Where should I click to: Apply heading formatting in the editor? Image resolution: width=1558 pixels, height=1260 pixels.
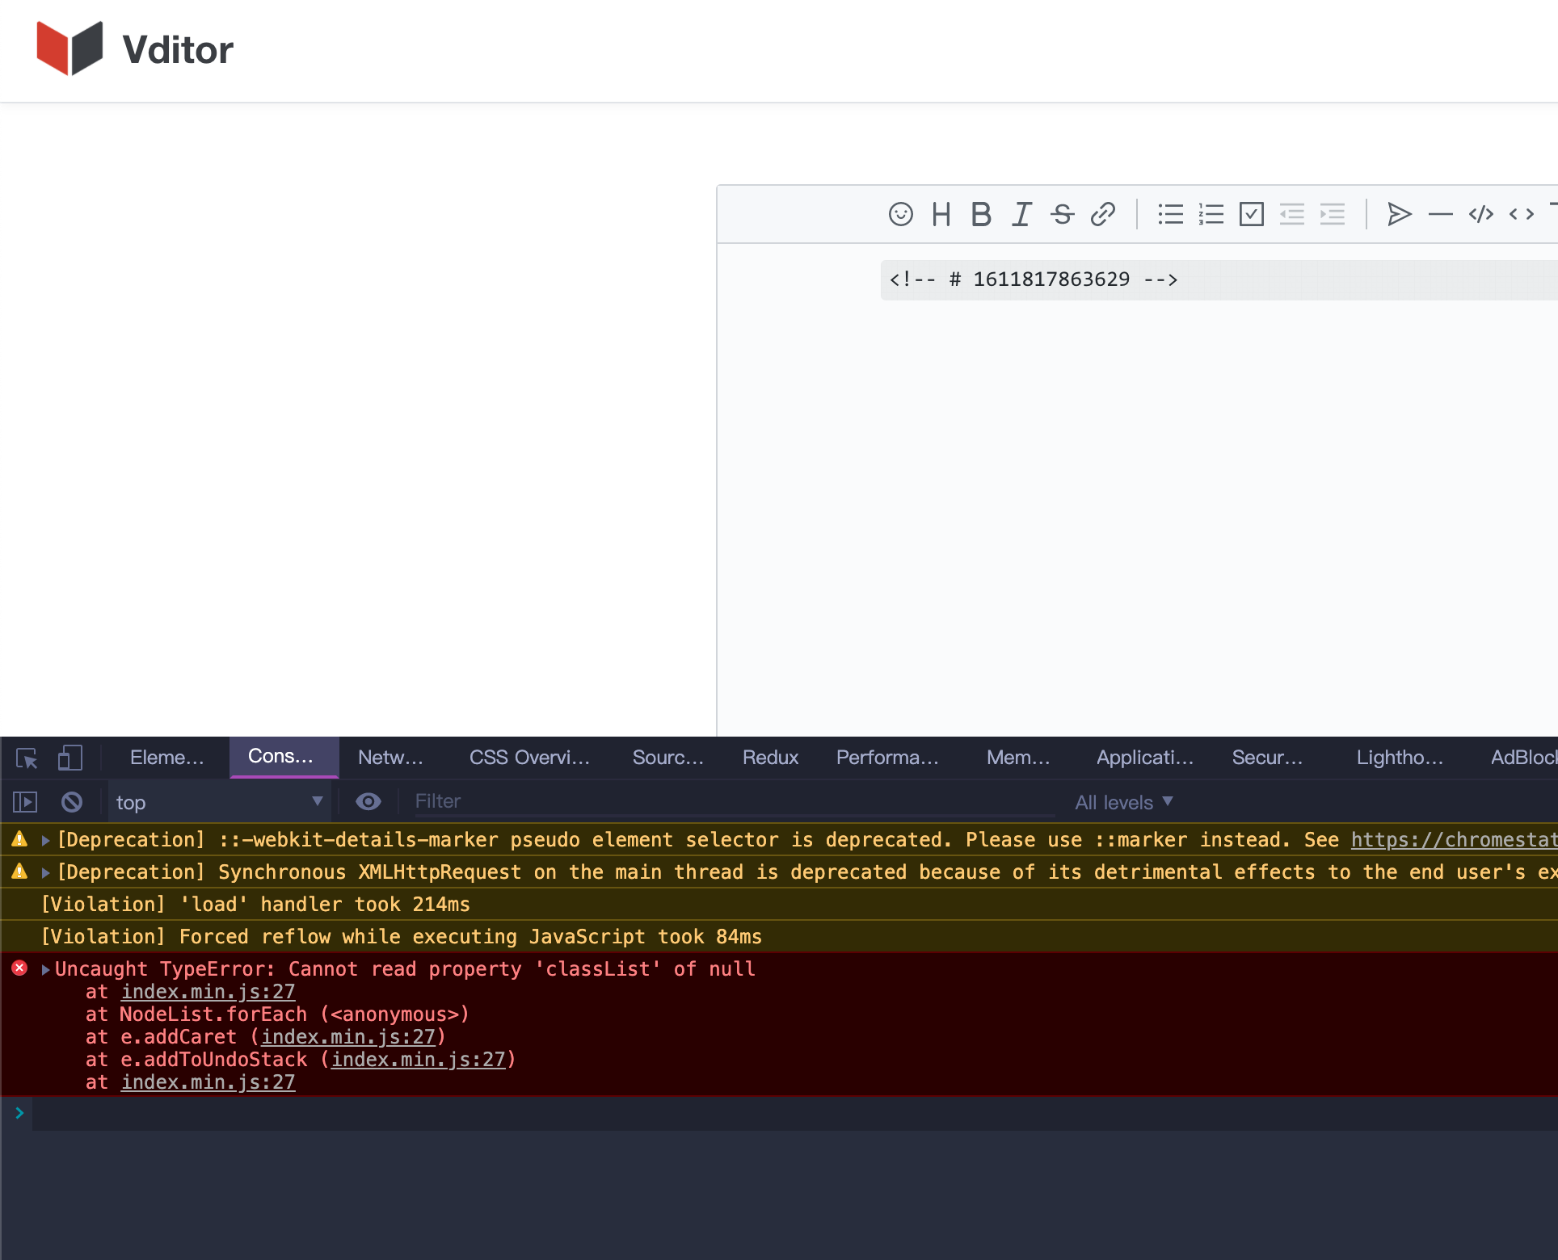(941, 214)
